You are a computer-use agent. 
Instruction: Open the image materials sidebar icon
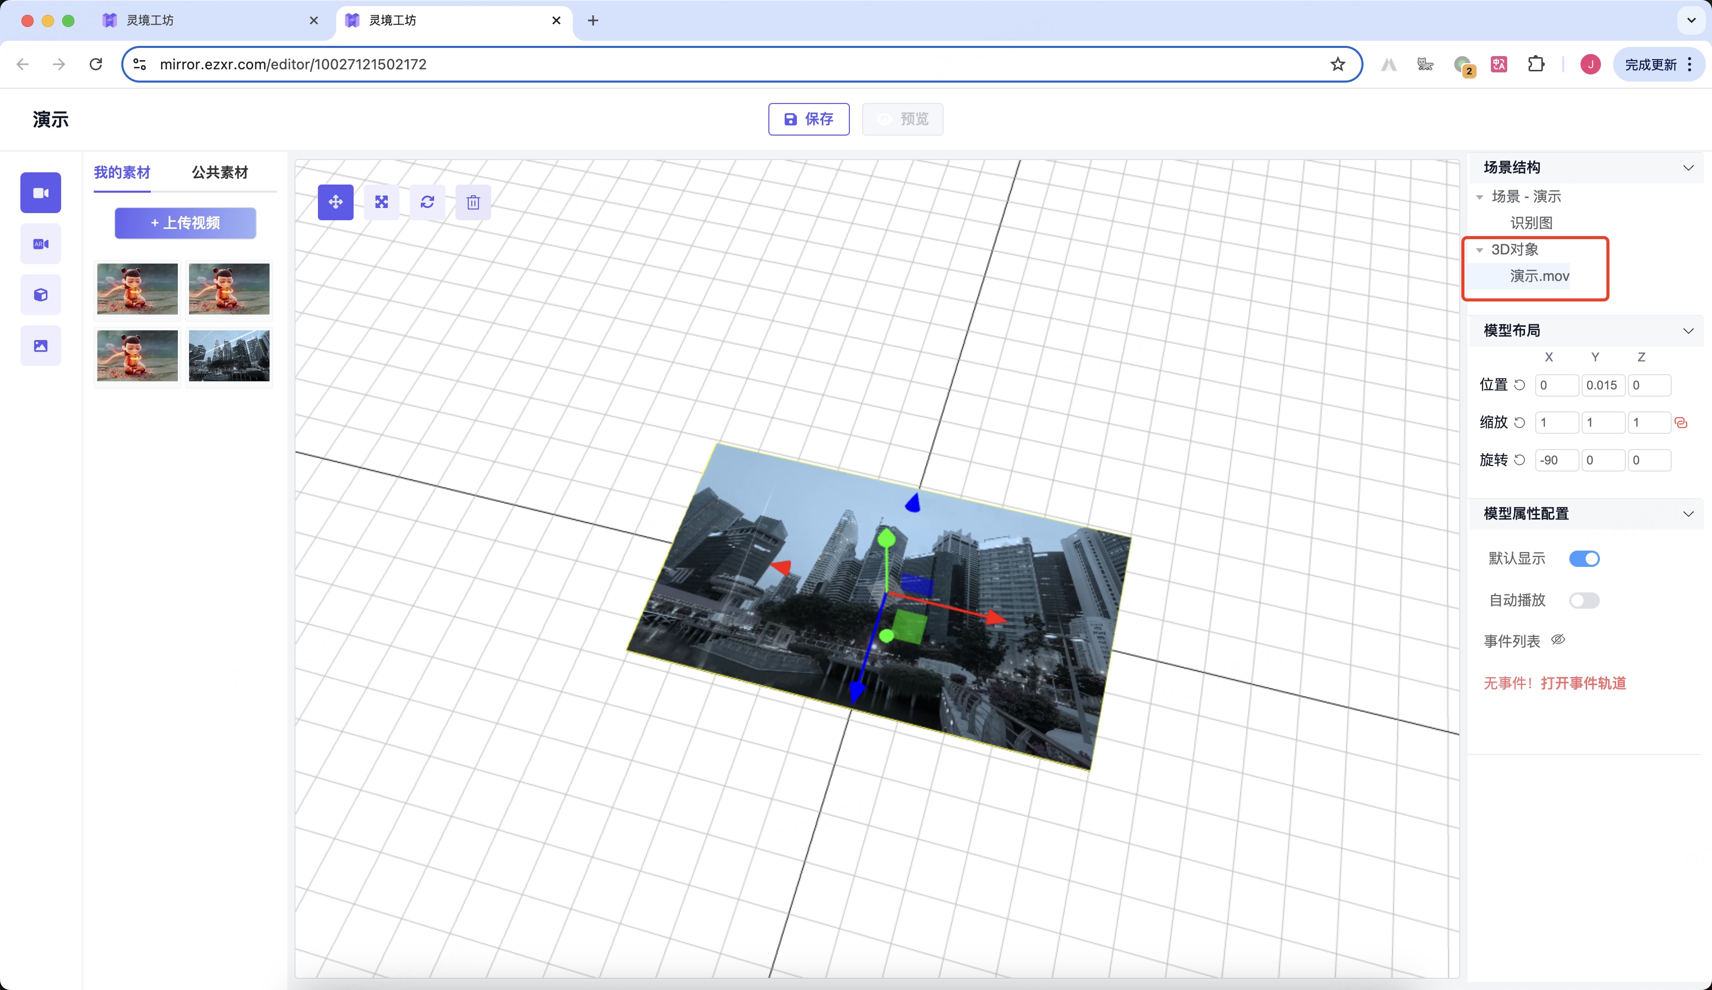coord(41,346)
